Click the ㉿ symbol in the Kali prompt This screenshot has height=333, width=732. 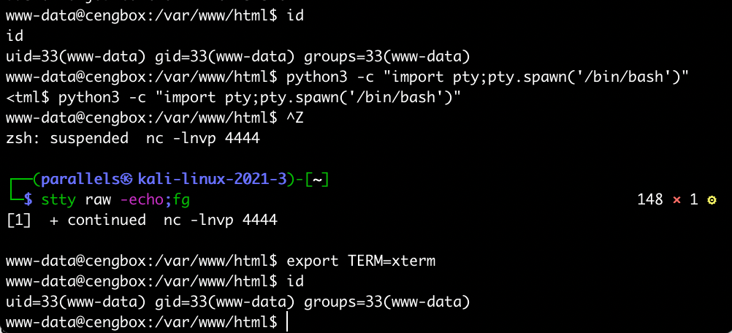(128, 180)
